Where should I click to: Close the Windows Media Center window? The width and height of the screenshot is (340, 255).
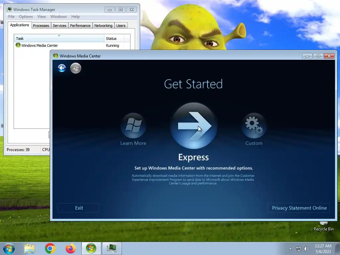[x=329, y=56]
